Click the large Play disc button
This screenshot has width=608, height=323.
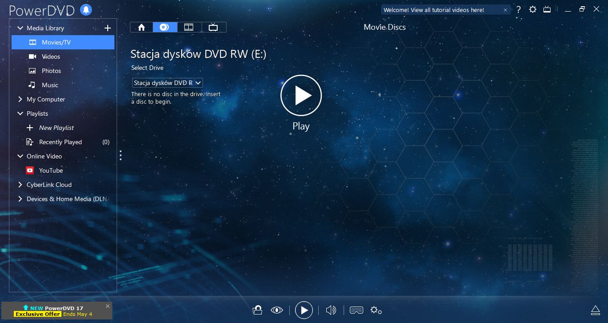[x=301, y=96]
